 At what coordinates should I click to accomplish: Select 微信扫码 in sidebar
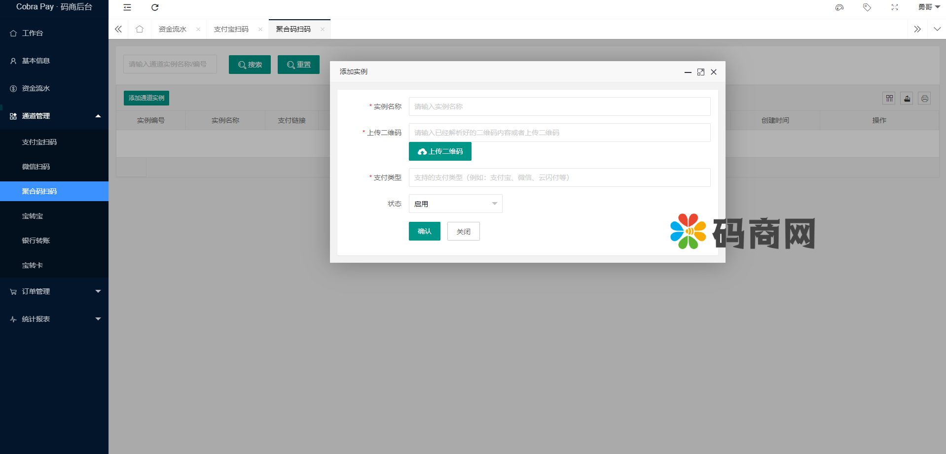36,167
